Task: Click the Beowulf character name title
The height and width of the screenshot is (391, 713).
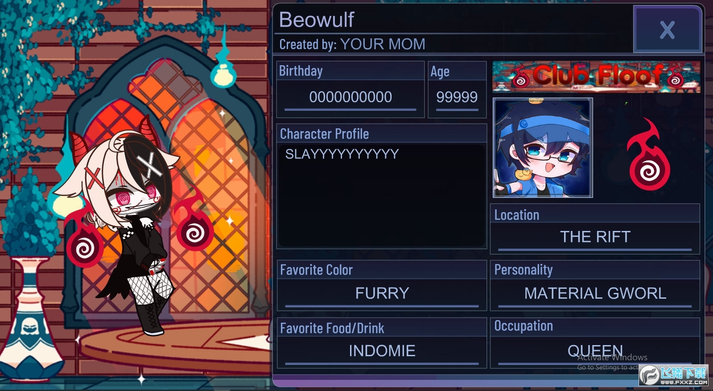Action: tap(316, 20)
